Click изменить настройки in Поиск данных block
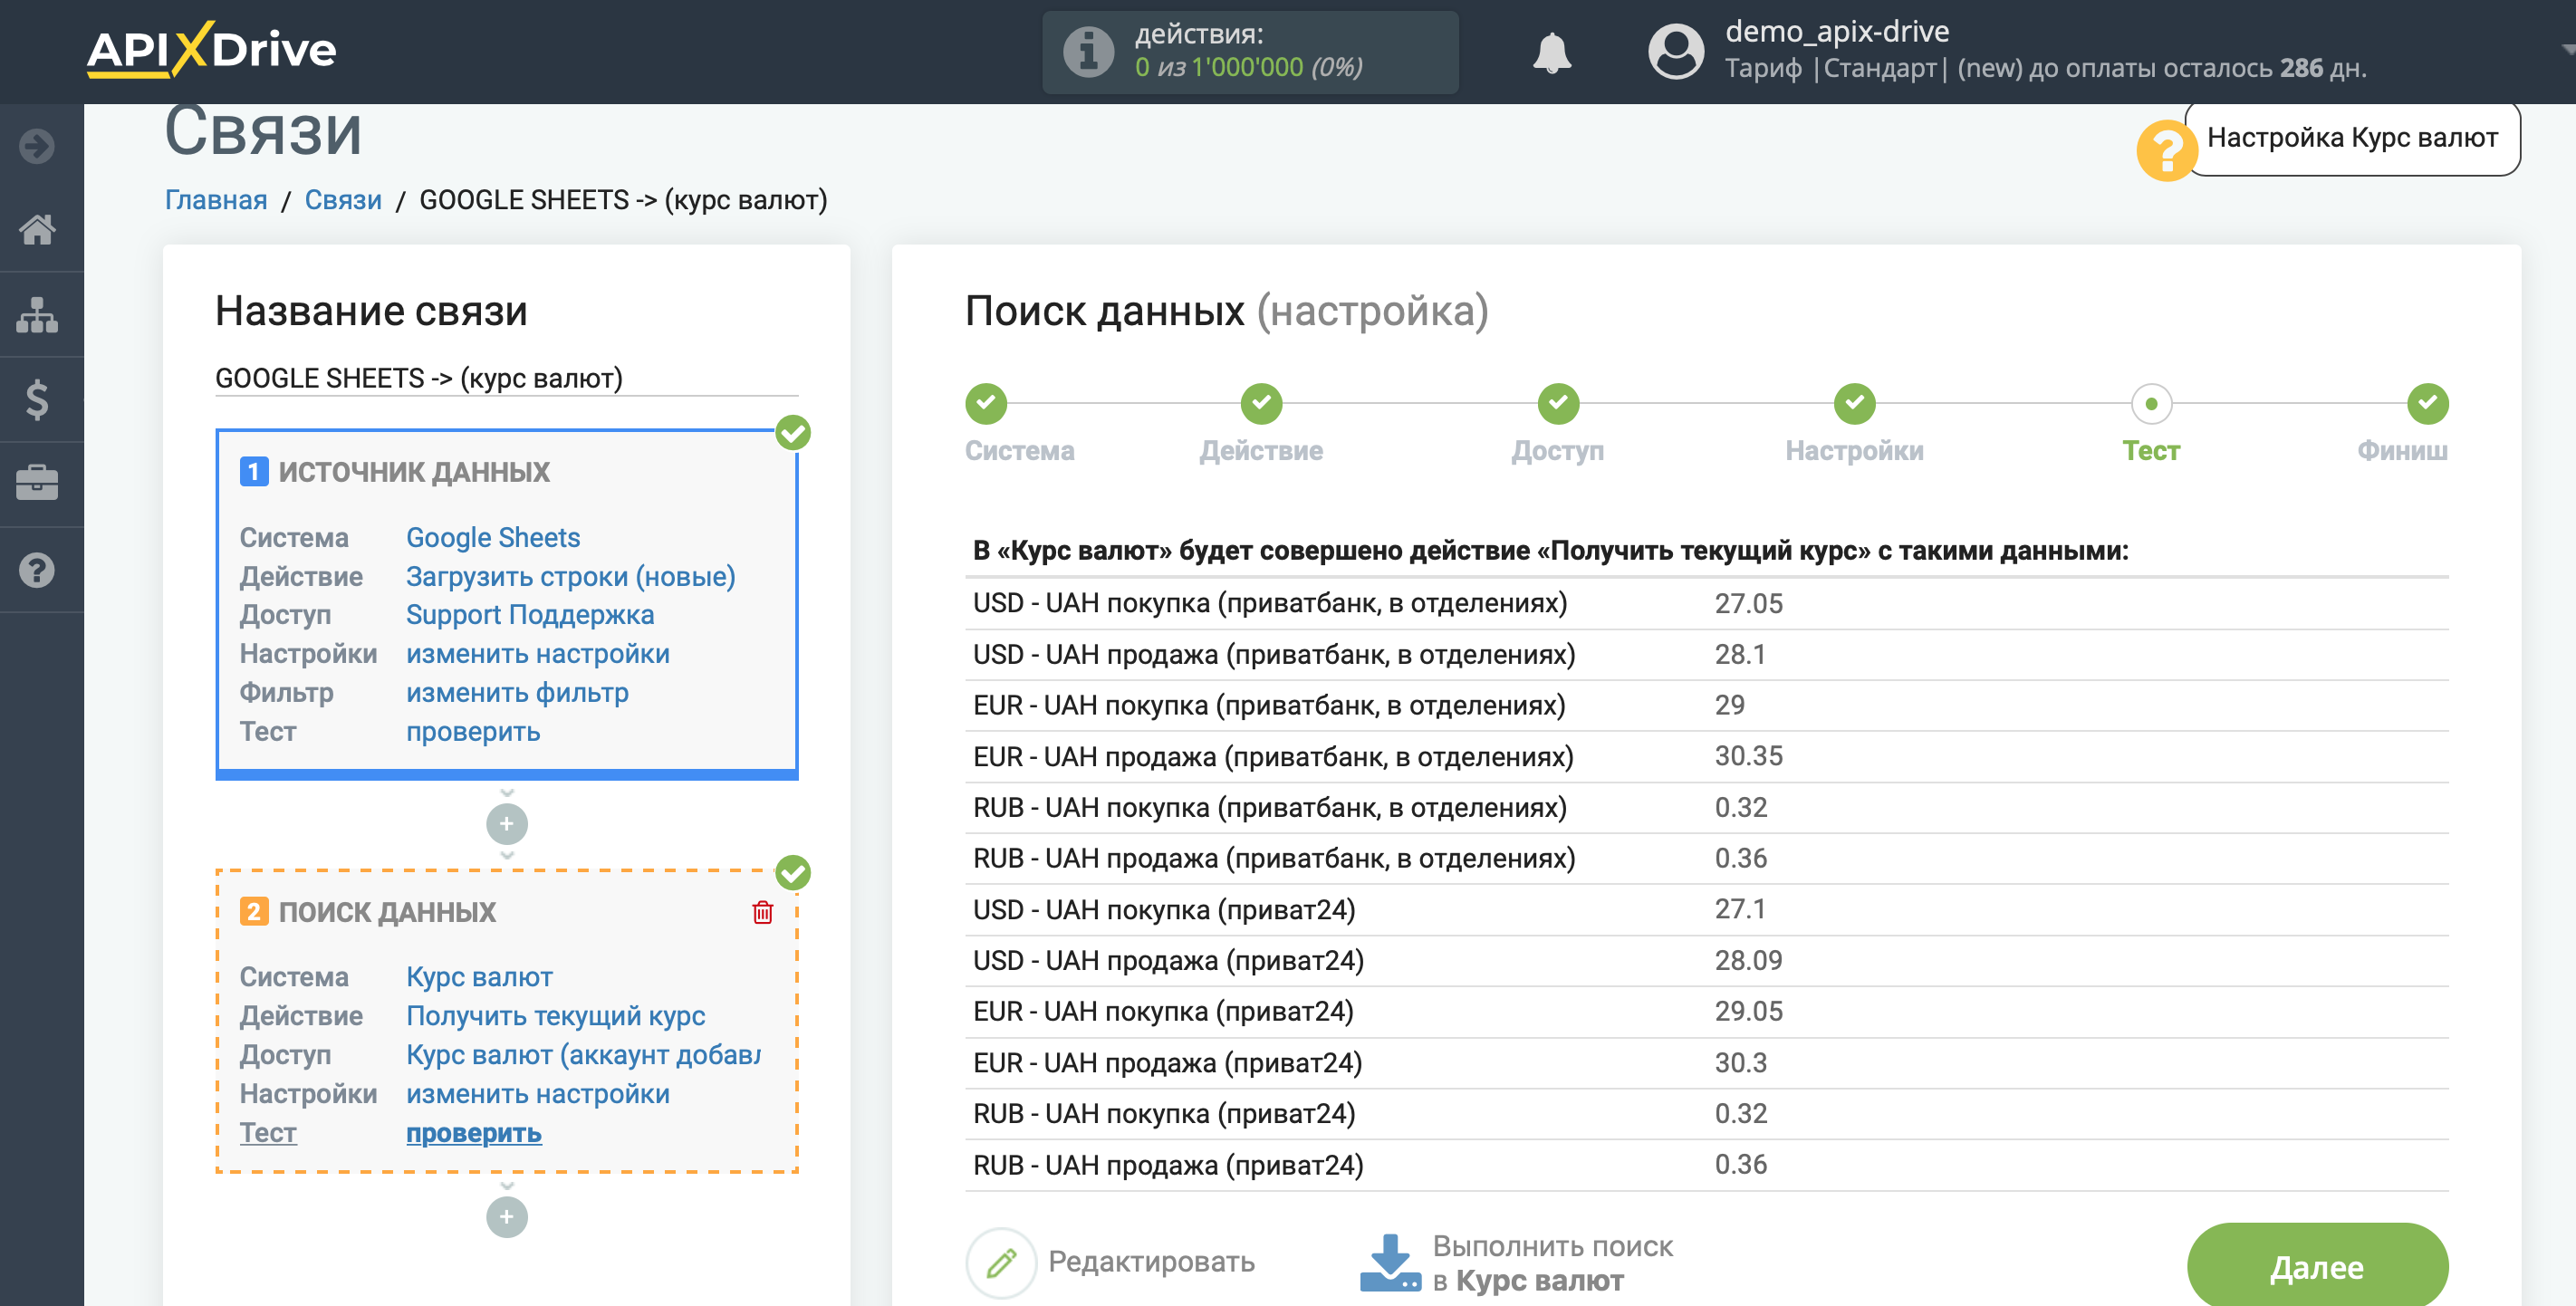 pos(538,1094)
